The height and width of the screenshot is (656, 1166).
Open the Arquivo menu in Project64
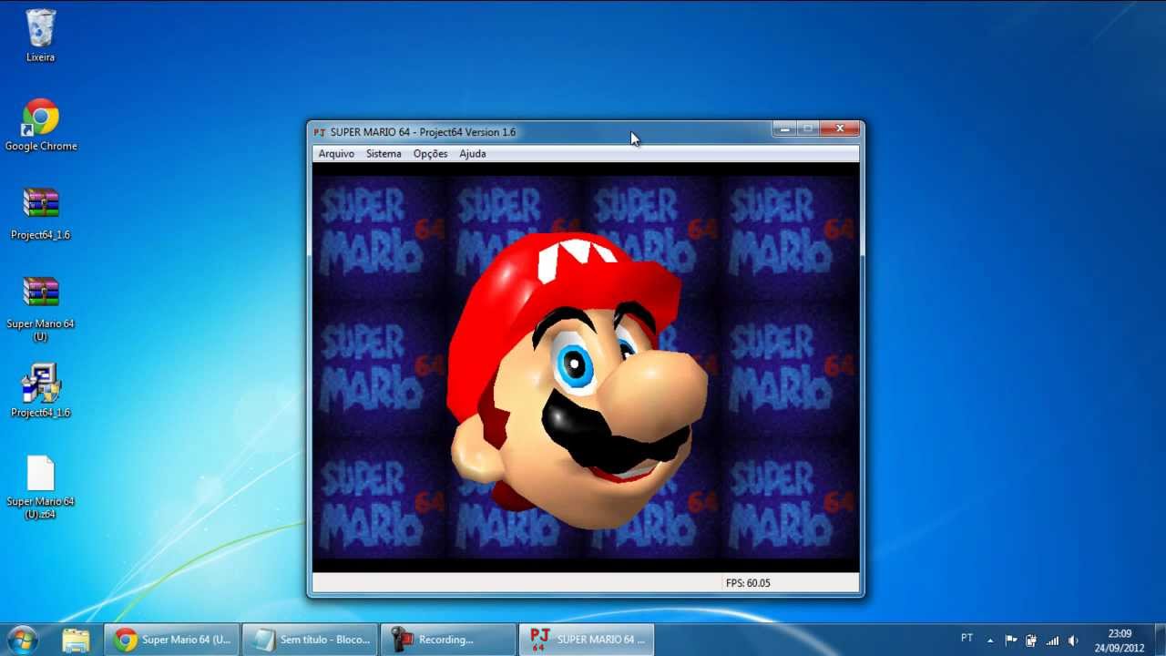click(x=336, y=154)
